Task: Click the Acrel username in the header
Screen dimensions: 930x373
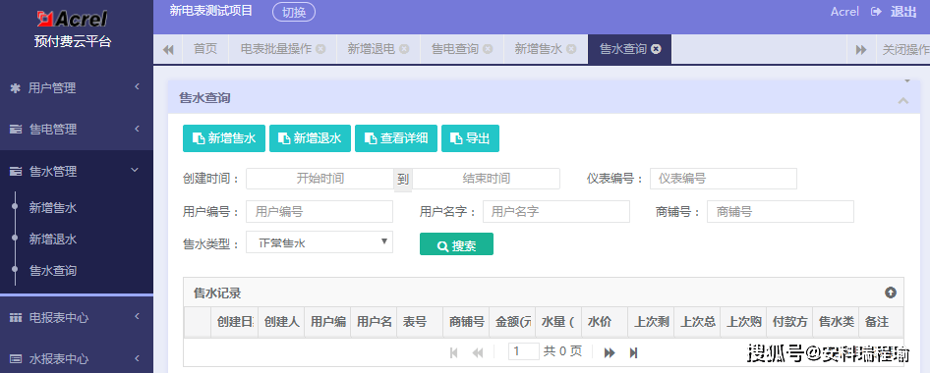Action: pos(844,12)
